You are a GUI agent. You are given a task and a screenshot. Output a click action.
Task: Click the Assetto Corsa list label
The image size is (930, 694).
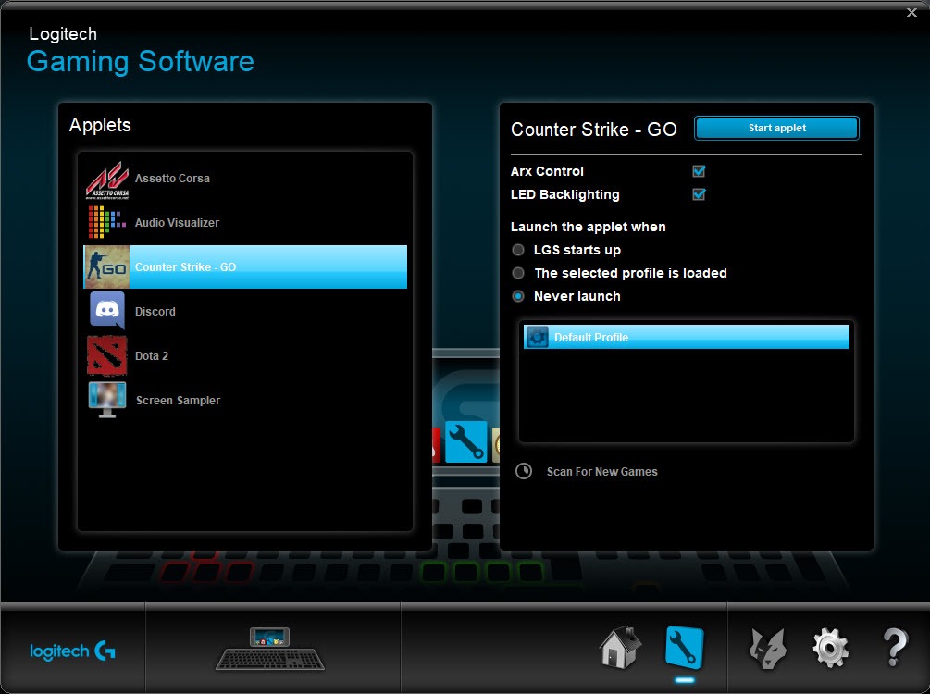(x=173, y=178)
